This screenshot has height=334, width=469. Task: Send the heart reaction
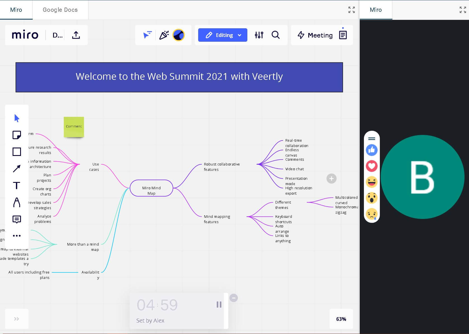point(372,166)
